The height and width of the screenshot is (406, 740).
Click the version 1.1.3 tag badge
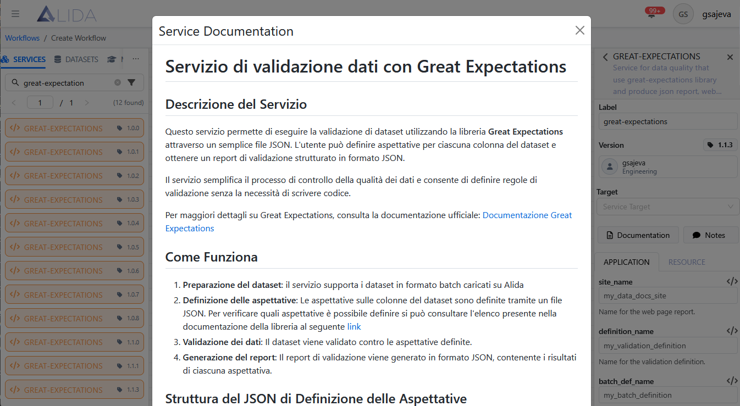(720, 145)
